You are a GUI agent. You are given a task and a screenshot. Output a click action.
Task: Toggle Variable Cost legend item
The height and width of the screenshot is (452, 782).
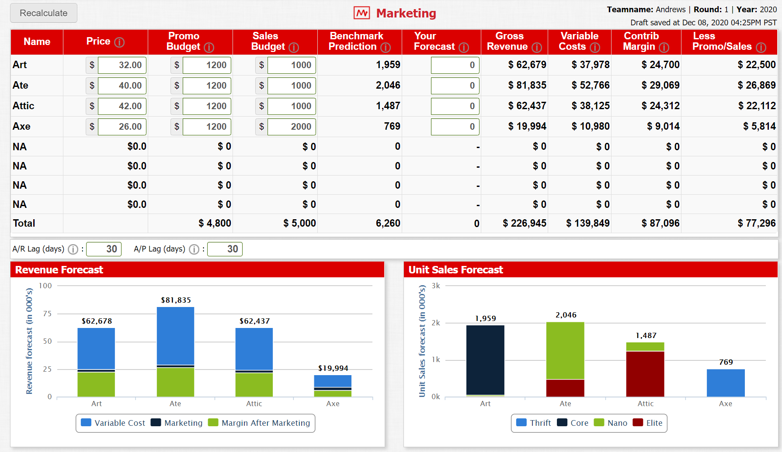113,423
